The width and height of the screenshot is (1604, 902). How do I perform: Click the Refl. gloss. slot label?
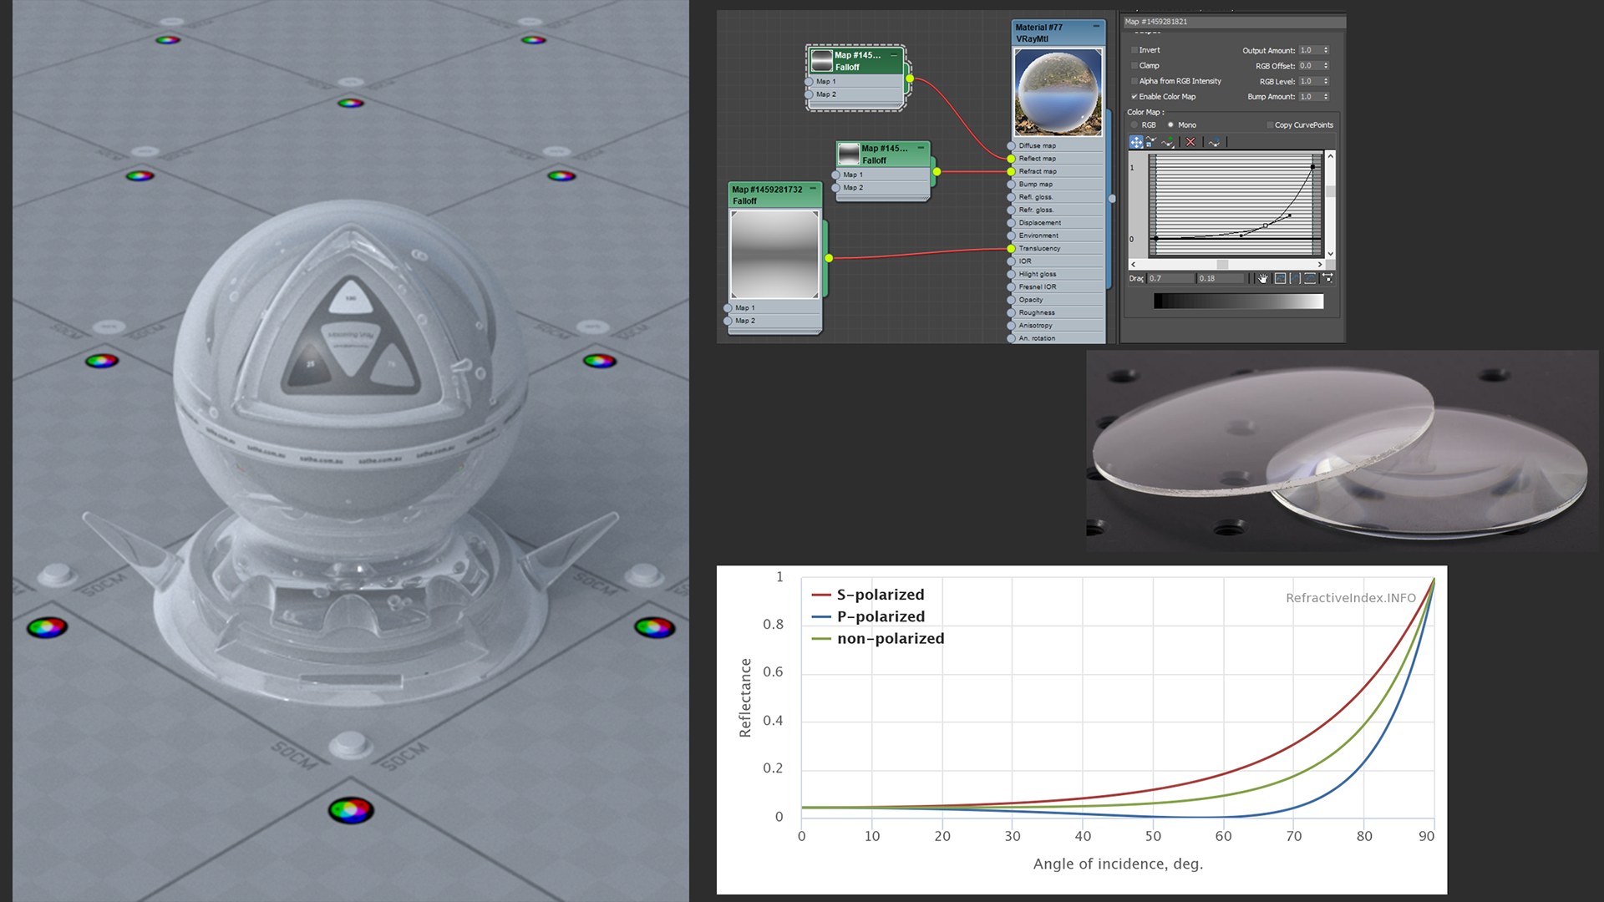coord(1036,197)
